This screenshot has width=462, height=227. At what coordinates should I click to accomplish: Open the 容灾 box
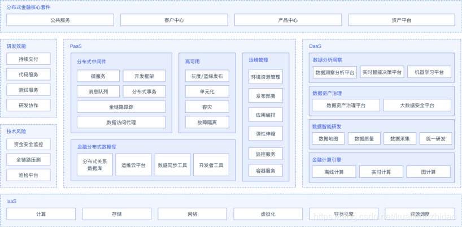pos(207,107)
